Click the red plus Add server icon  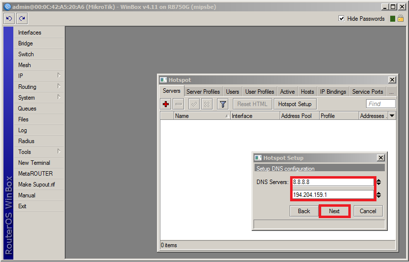click(166, 104)
